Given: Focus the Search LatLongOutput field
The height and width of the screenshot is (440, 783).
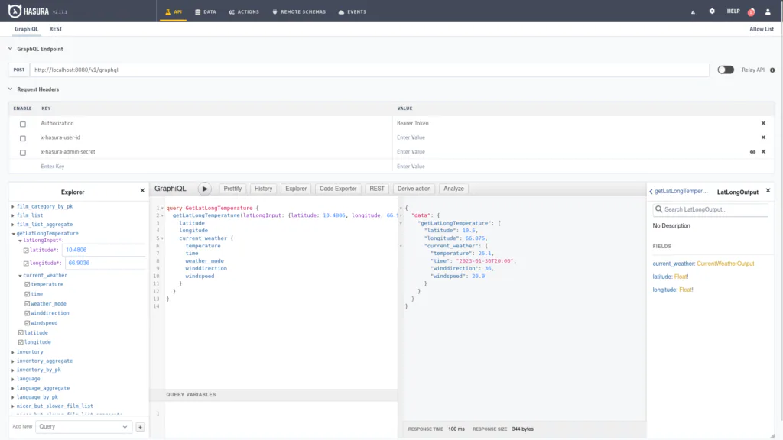Looking at the screenshot, I should [710, 209].
